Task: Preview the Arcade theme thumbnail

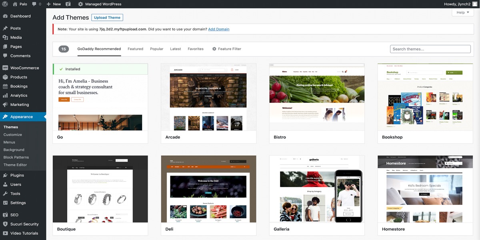Action: point(208,97)
